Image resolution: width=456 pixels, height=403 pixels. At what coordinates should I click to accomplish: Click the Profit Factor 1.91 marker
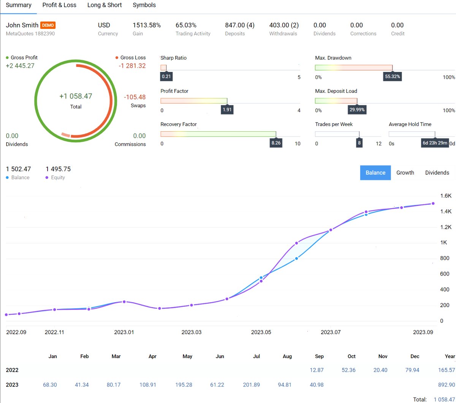tap(227, 110)
